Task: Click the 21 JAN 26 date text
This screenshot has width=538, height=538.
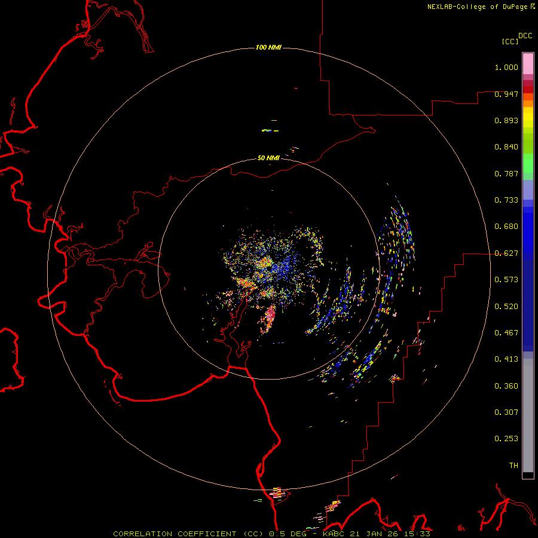Action: point(373,534)
